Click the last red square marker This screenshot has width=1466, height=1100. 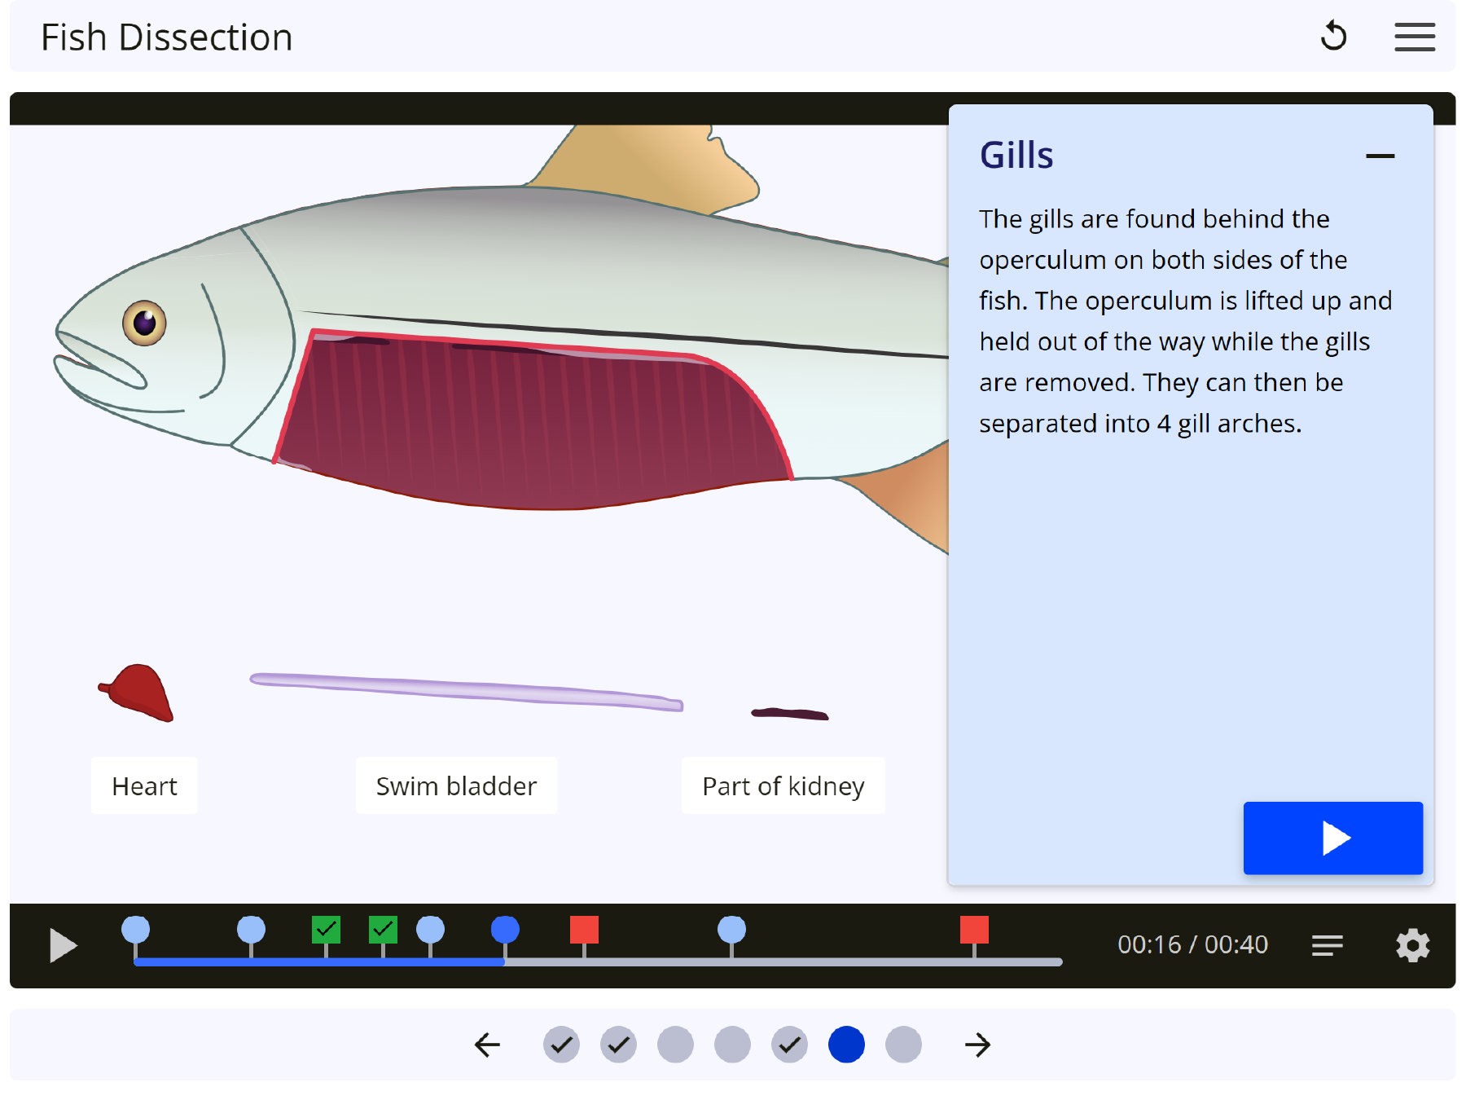(x=974, y=930)
